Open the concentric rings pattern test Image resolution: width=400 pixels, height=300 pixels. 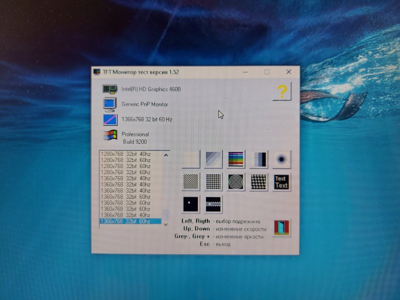[x=235, y=181]
